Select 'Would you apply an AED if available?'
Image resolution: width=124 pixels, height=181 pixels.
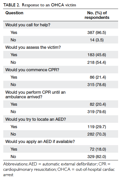(x=40, y=141)
